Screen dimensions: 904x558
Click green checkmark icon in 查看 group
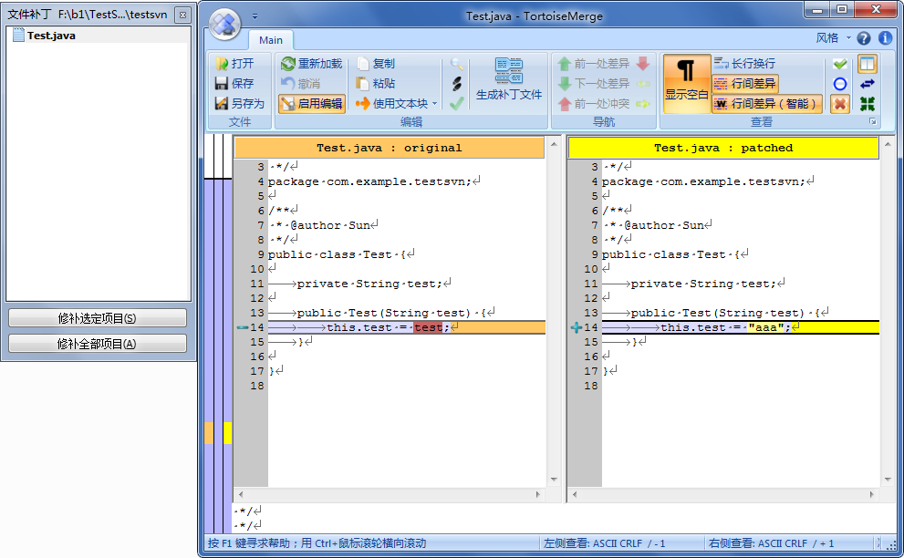click(840, 64)
